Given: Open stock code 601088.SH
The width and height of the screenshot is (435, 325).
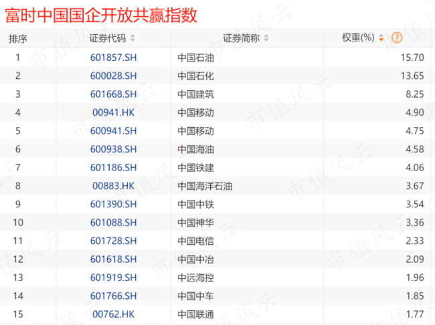Looking at the screenshot, I should click(x=114, y=223).
